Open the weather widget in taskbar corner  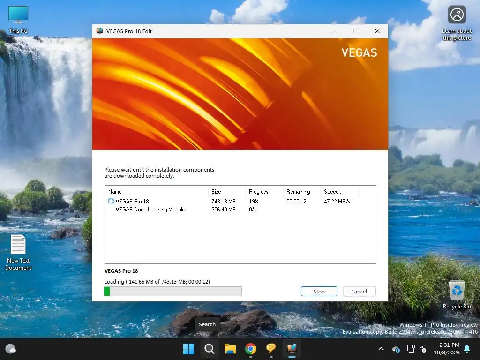pyautogui.click(x=11, y=349)
